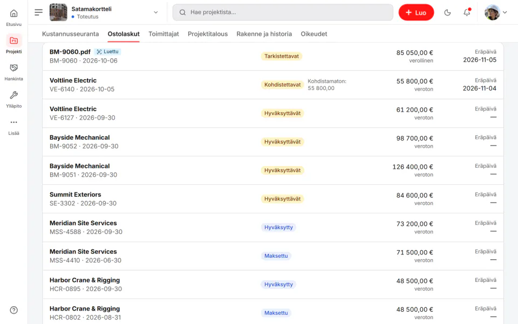Click the search magnifier icon
The height and width of the screenshot is (324, 518).
(x=182, y=12)
